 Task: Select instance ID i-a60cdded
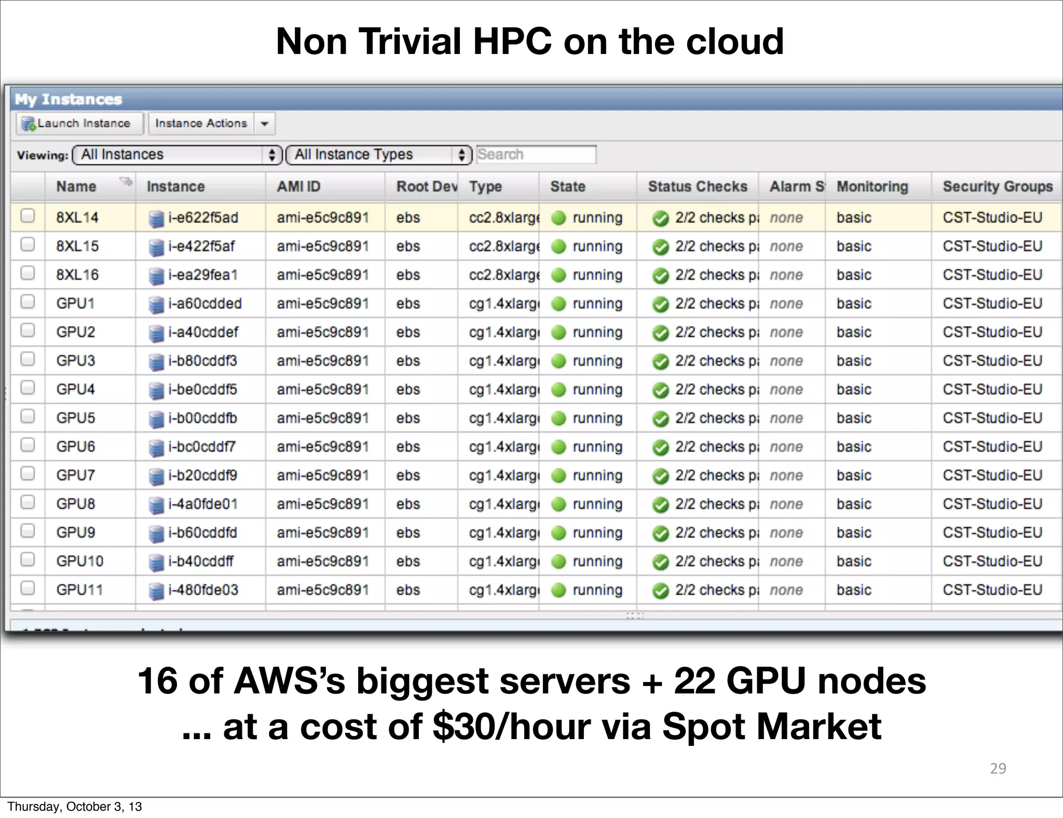pyautogui.click(x=205, y=304)
